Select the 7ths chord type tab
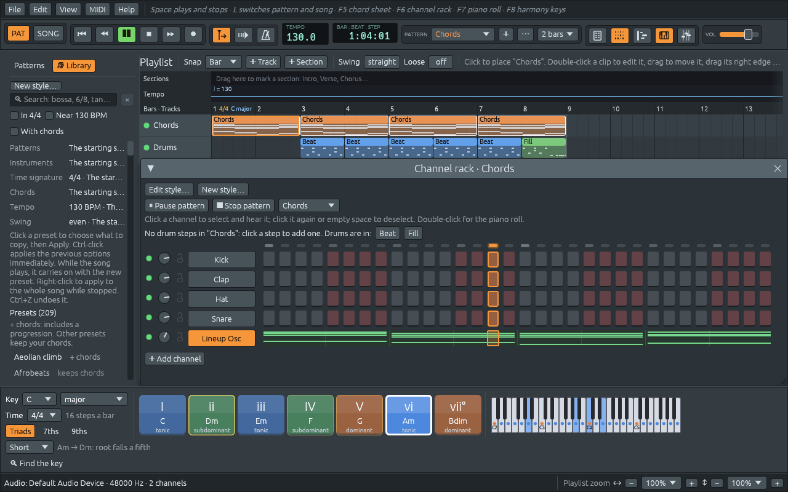The height and width of the screenshot is (492, 788). [51, 431]
